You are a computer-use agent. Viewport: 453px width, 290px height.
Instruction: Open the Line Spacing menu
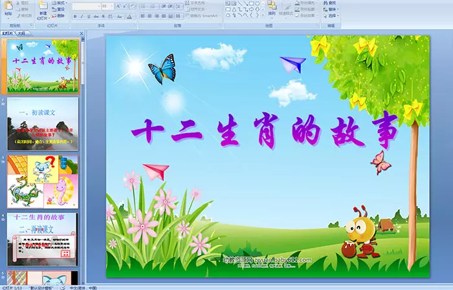(x=179, y=6)
